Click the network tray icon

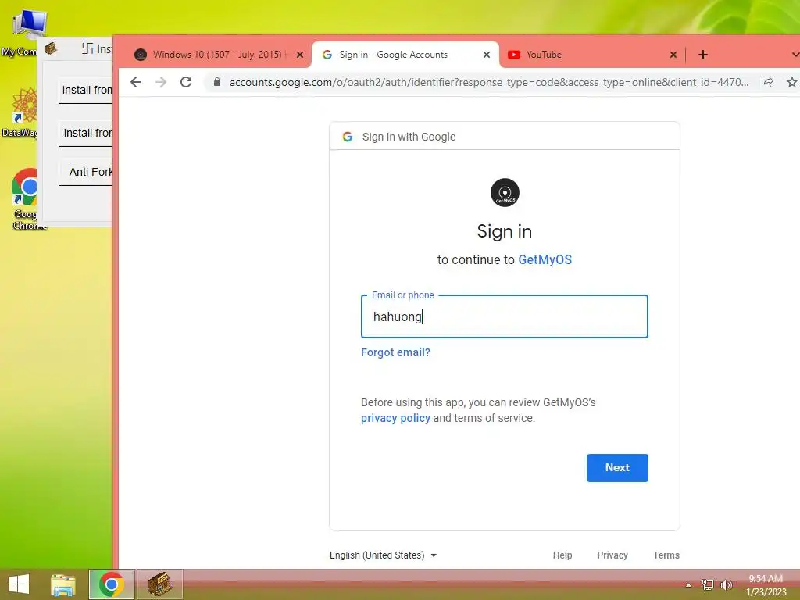[x=708, y=584]
